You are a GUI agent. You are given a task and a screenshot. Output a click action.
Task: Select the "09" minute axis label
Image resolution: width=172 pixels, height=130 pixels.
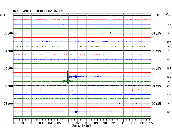tap(96, 123)
